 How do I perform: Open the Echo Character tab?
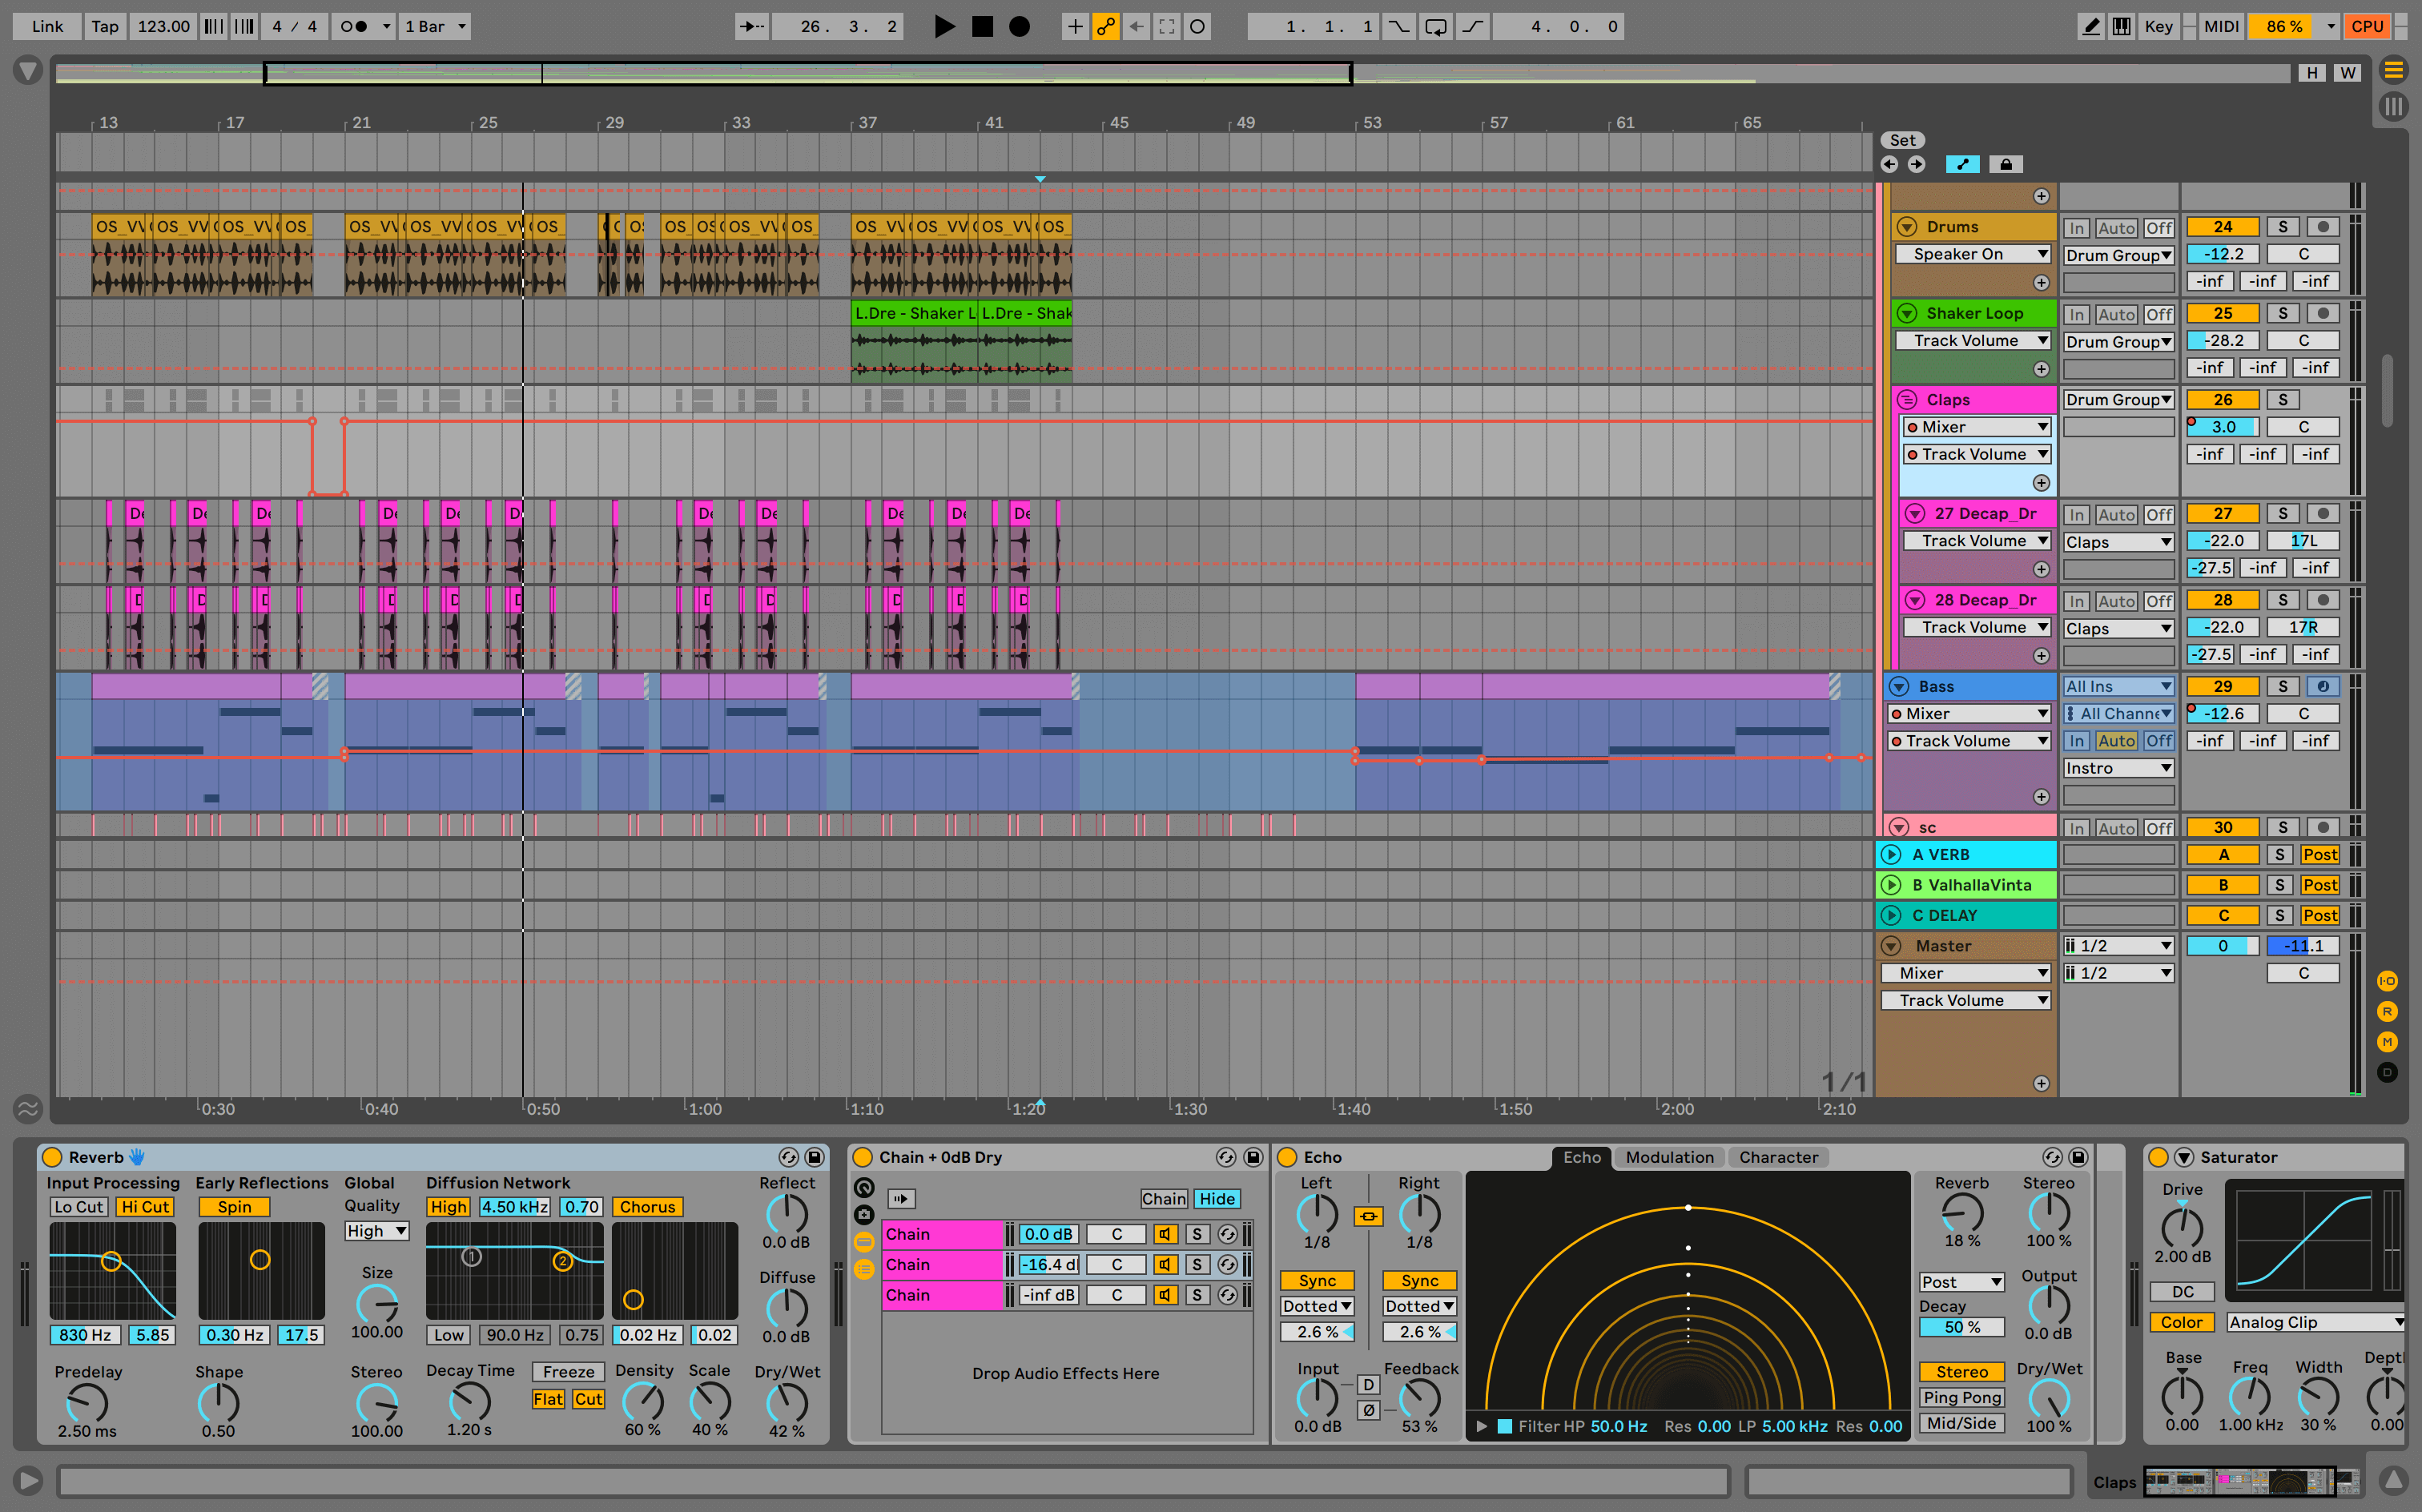click(1778, 1157)
